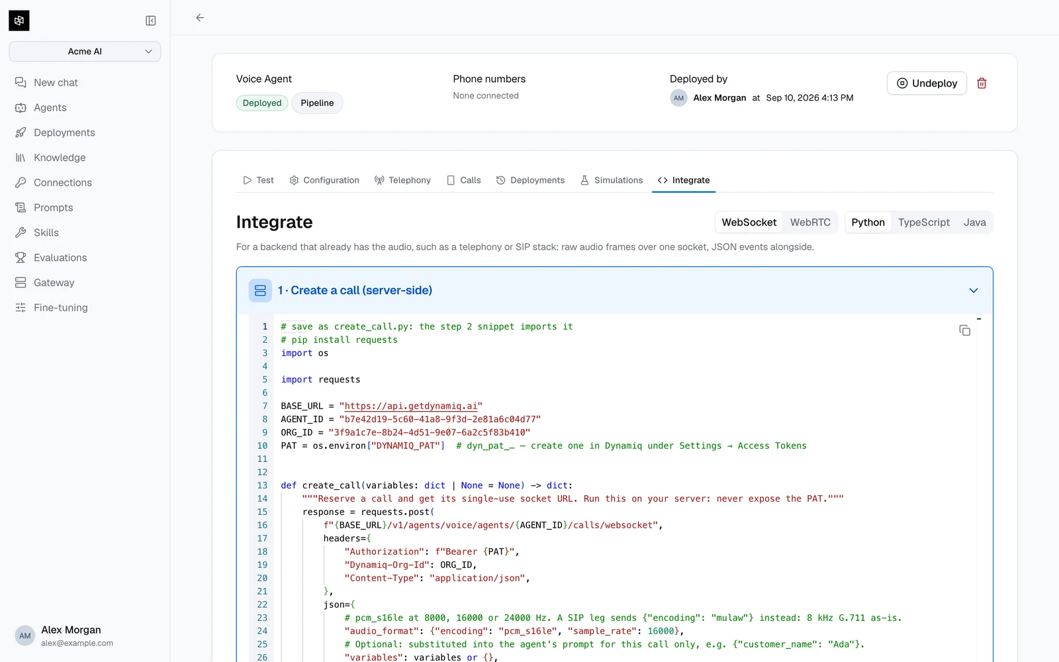Click line number 13 in the gutter
The height and width of the screenshot is (662, 1059).
[x=262, y=486]
